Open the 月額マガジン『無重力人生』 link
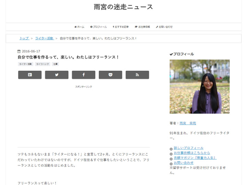247x185 pixels. [x=195, y=158]
